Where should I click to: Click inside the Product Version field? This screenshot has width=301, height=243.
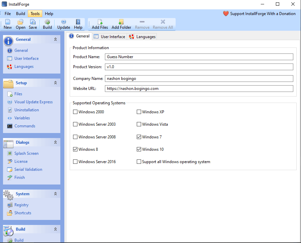[x=168, y=67]
